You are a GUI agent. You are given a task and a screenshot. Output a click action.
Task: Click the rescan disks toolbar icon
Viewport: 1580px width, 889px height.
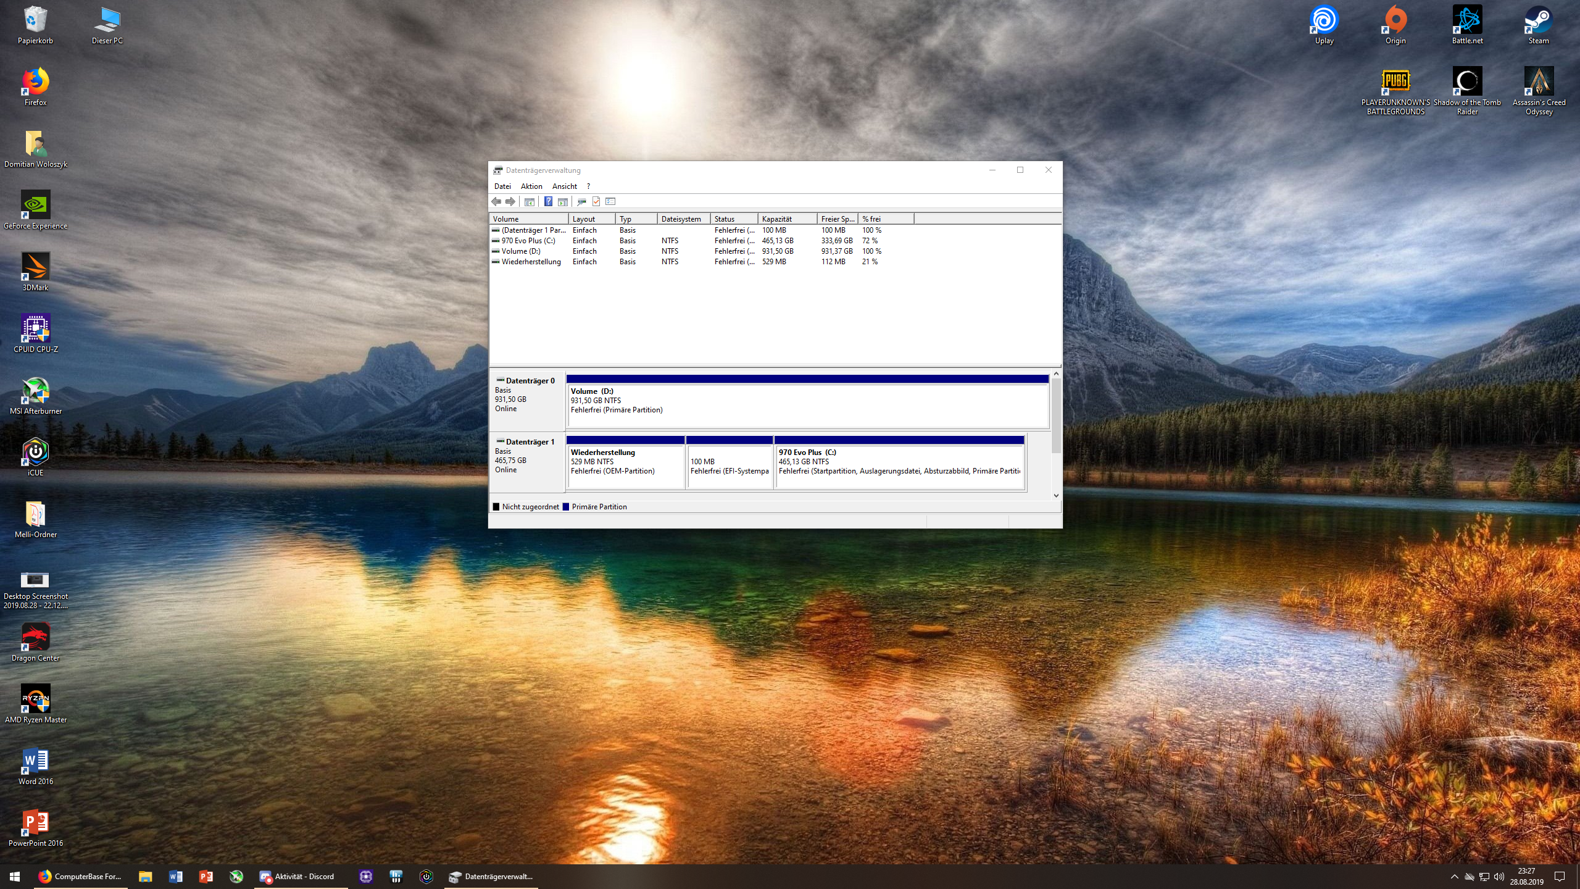(581, 201)
